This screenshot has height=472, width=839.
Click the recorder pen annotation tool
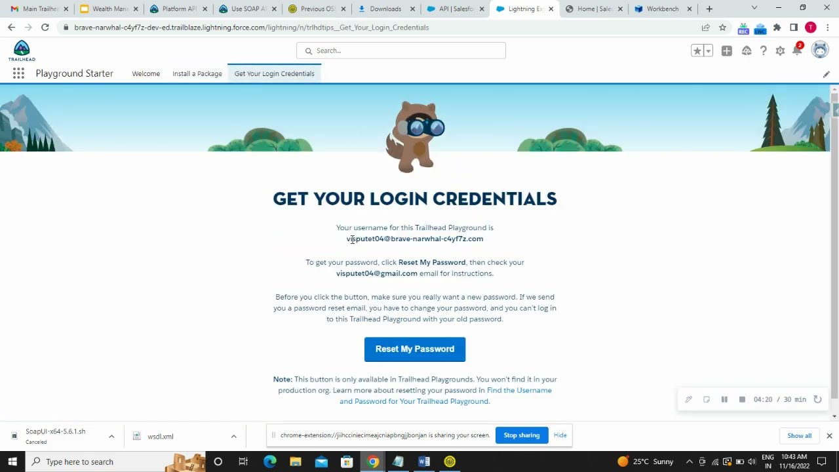(x=689, y=399)
